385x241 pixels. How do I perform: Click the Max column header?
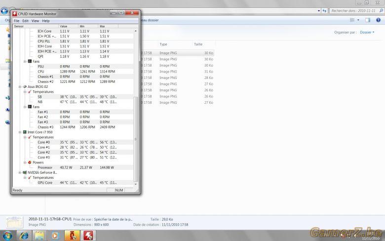click(x=108, y=26)
